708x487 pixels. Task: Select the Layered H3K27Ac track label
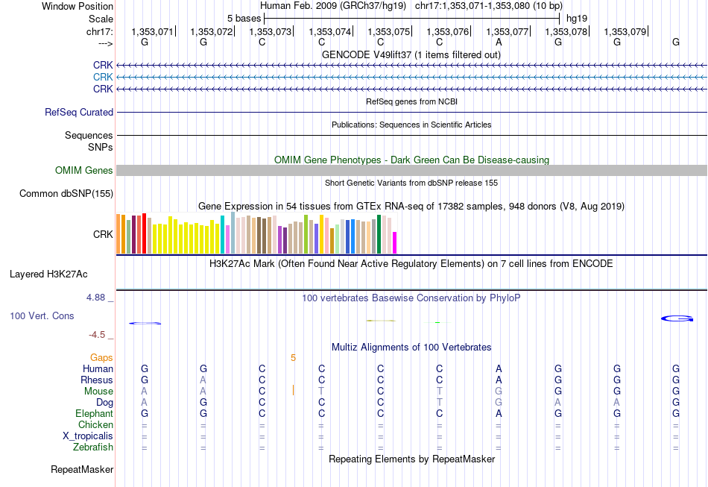tap(48, 274)
